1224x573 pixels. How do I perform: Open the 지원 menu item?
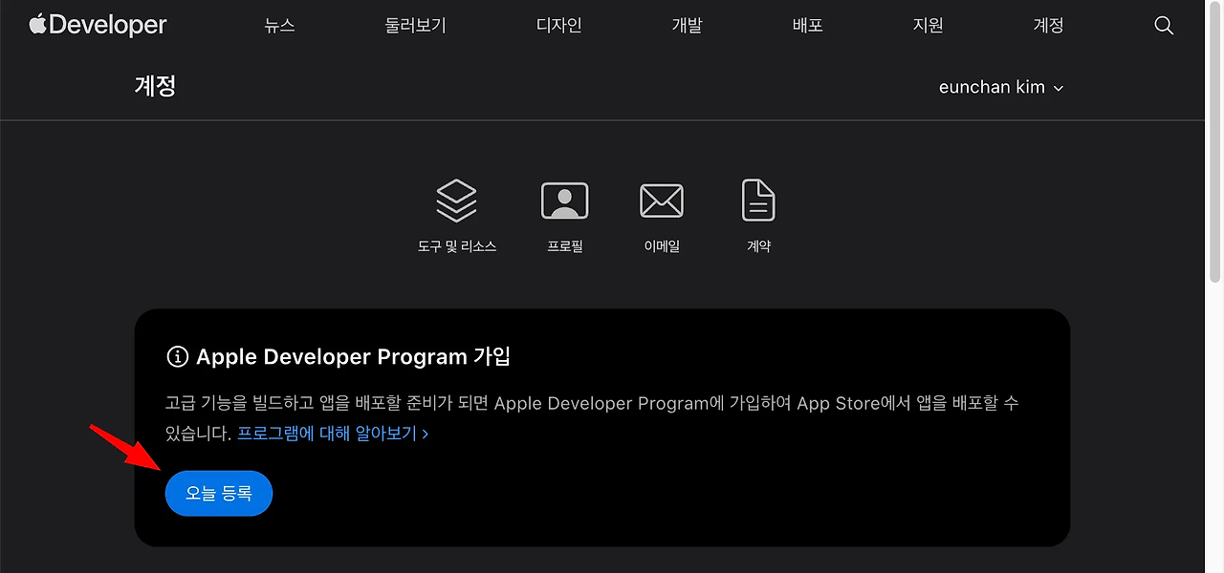(x=929, y=26)
